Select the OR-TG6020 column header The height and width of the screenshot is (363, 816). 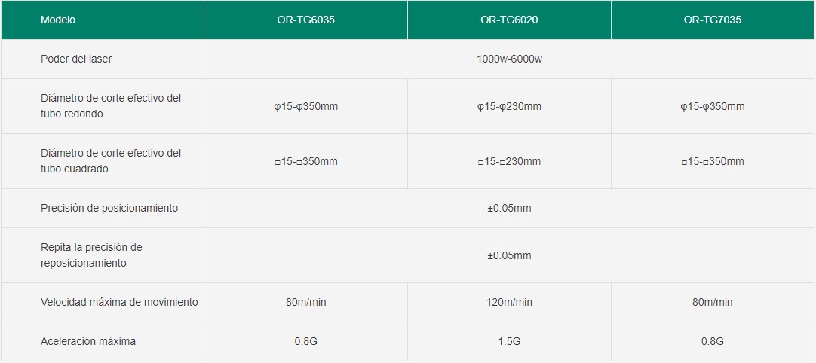click(509, 20)
